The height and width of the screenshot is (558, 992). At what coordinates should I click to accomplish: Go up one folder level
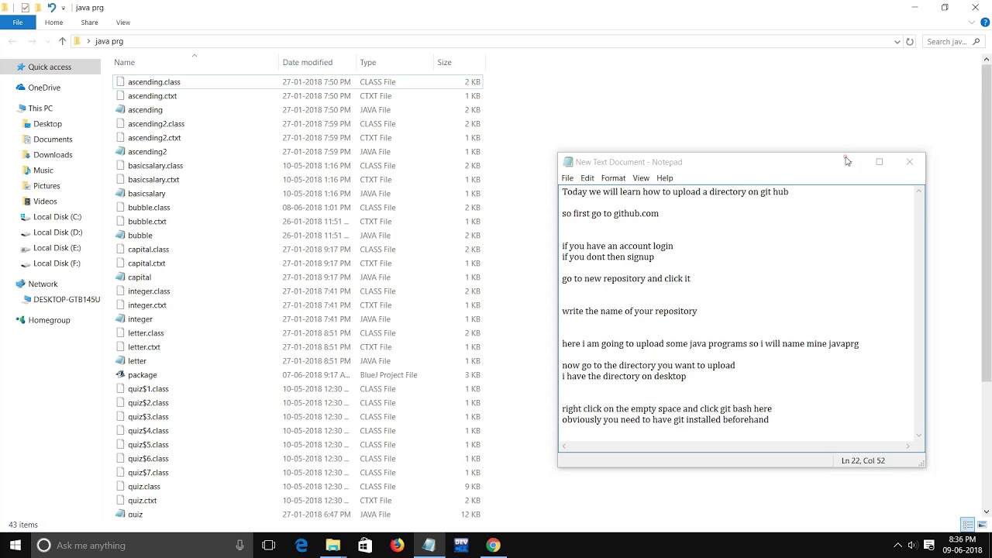[x=62, y=41]
